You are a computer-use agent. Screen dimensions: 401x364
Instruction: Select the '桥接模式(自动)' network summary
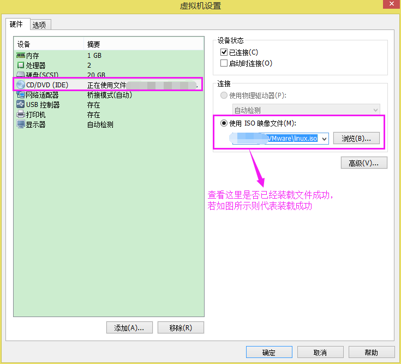[110, 95]
